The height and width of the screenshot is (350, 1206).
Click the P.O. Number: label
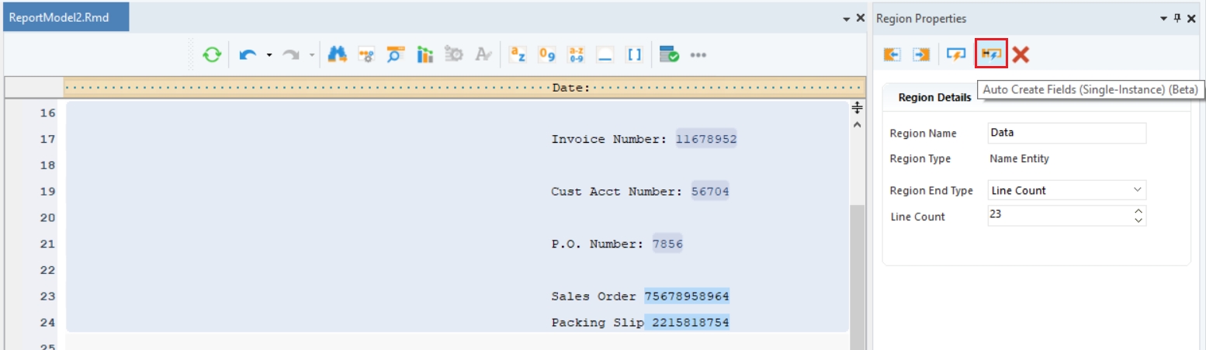(598, 244)
